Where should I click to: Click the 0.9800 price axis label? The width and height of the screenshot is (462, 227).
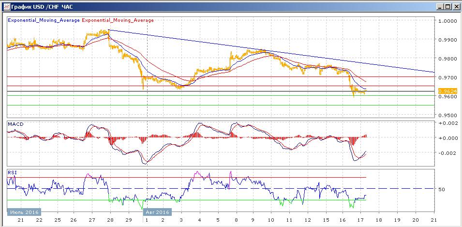pos(447,59)
